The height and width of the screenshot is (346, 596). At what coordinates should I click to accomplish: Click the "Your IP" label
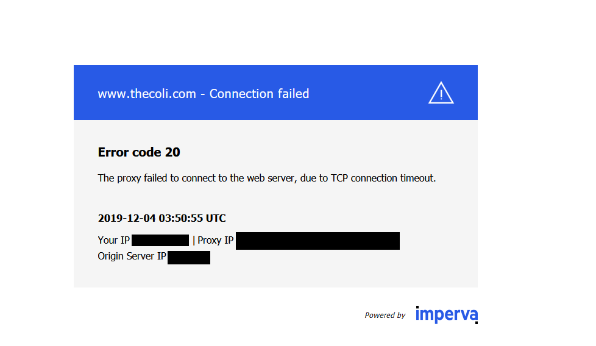click(x=113, y=240)
